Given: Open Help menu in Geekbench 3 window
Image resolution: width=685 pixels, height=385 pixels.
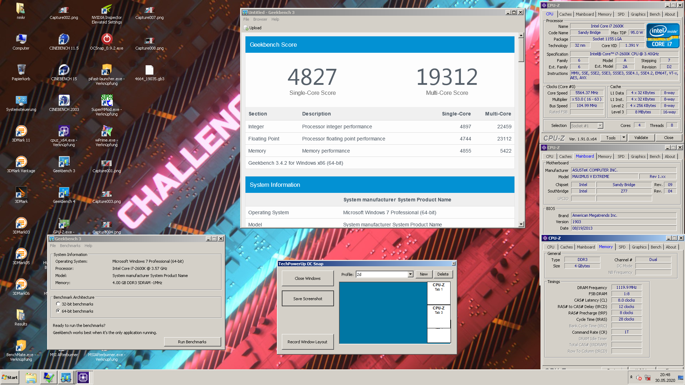Looking at the screenshot, I should [88, 246].
